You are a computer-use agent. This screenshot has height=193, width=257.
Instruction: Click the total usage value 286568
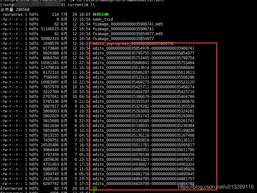click(x=23, y=10)
